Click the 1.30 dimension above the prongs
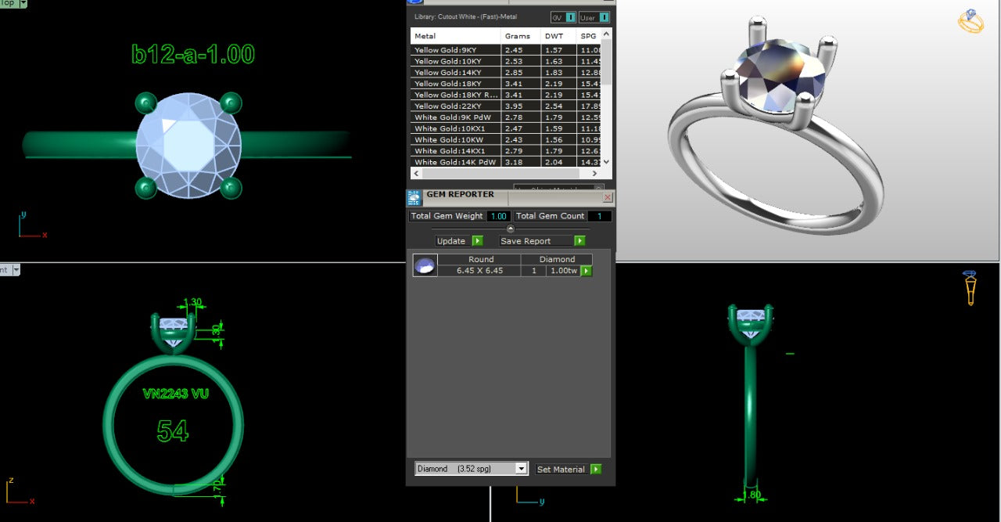This screenshot has height=522, width=1001. click(x=192, y=302)
